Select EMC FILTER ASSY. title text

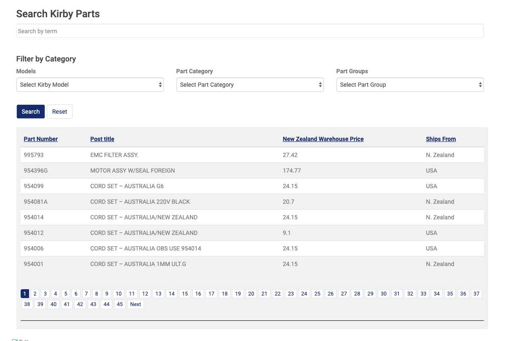(115, 155)
